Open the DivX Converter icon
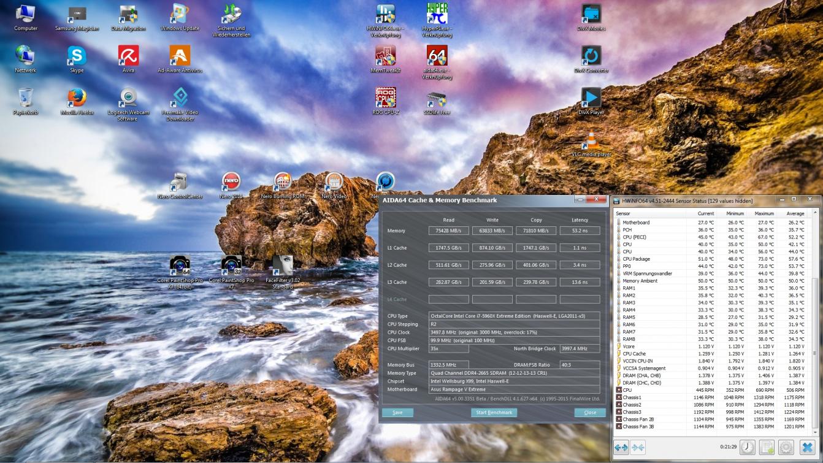The height and width of the screenshot is (463, 823). [591, 59]
